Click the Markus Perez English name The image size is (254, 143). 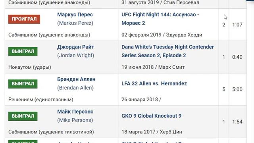(x=75, y=23)
